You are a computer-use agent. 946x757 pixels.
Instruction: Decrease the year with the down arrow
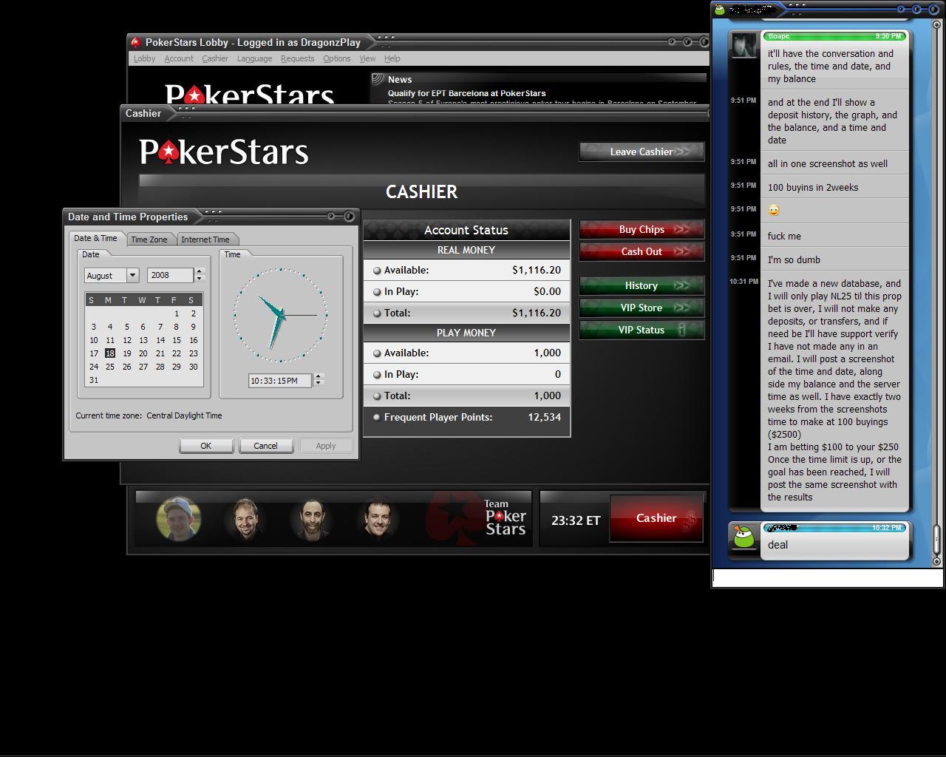199,279
